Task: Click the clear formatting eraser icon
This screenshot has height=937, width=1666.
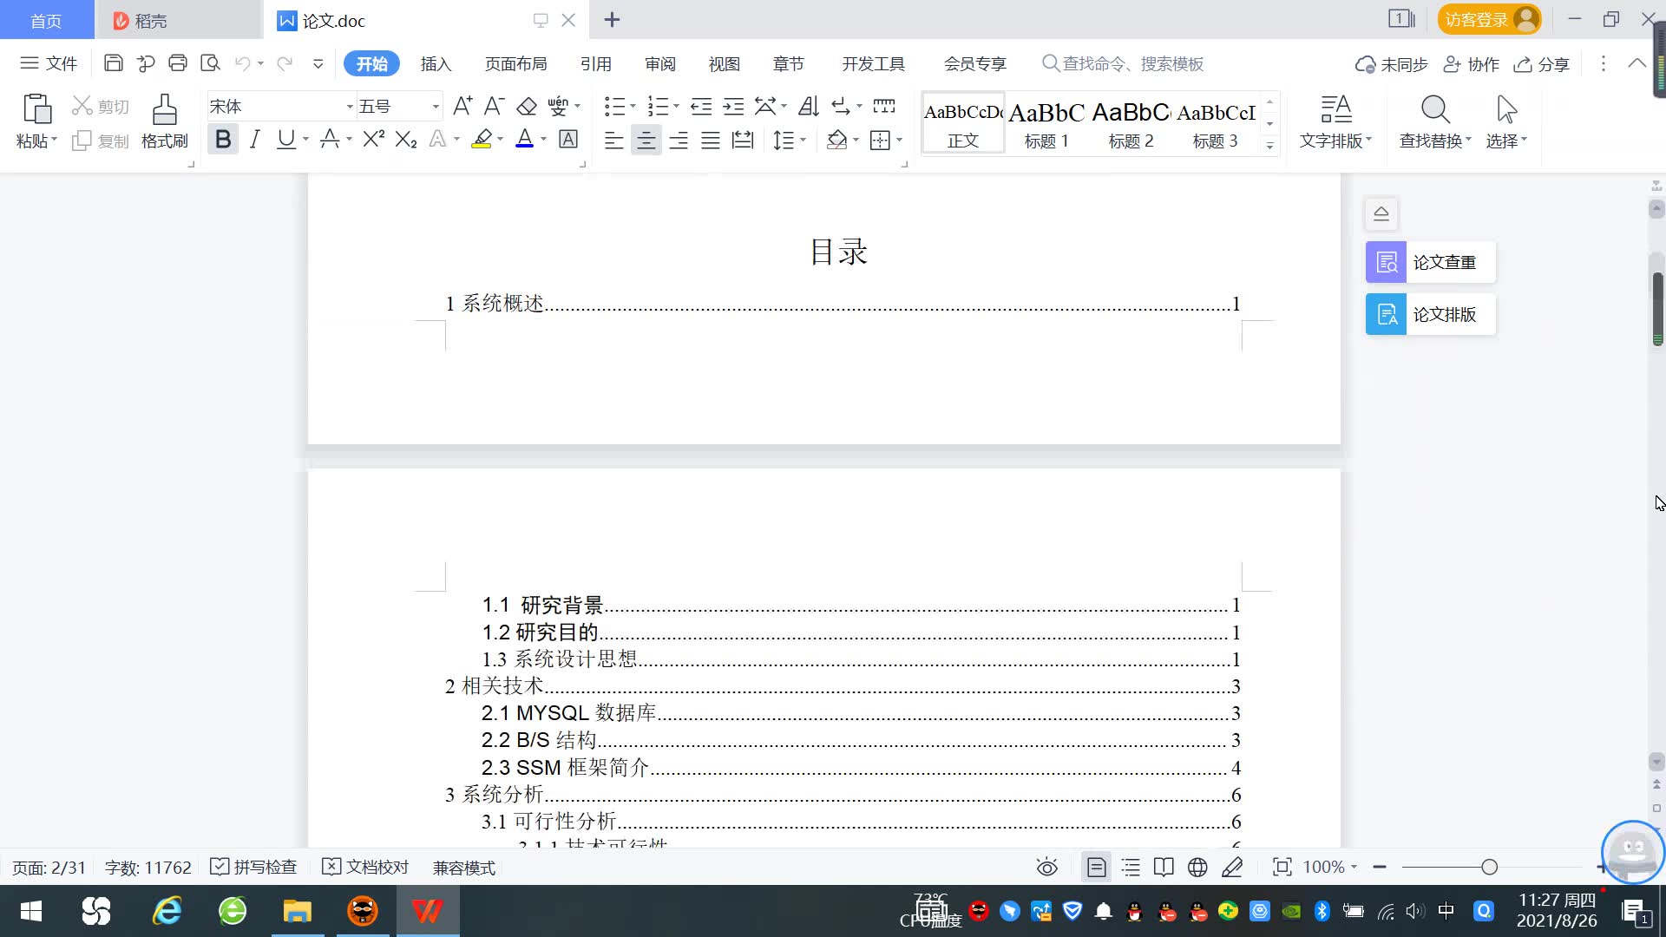Action: 527,107
